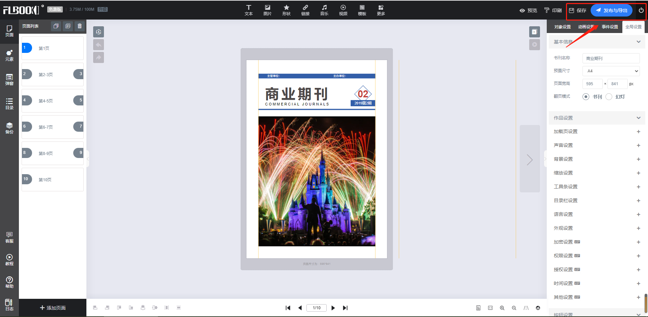The width and height of the screenshot is (648, 317).
Task: Open the 日志 log
Action: [x=9, y=305]
